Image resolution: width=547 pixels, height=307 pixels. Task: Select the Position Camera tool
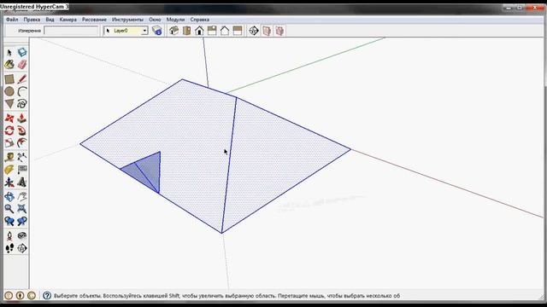pyautogui.click(x=9, y=236)
